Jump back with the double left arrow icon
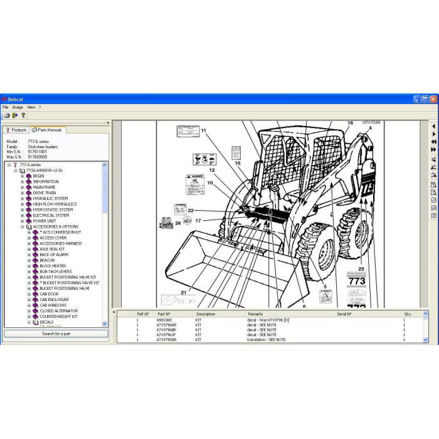 (x=433, y=142)
